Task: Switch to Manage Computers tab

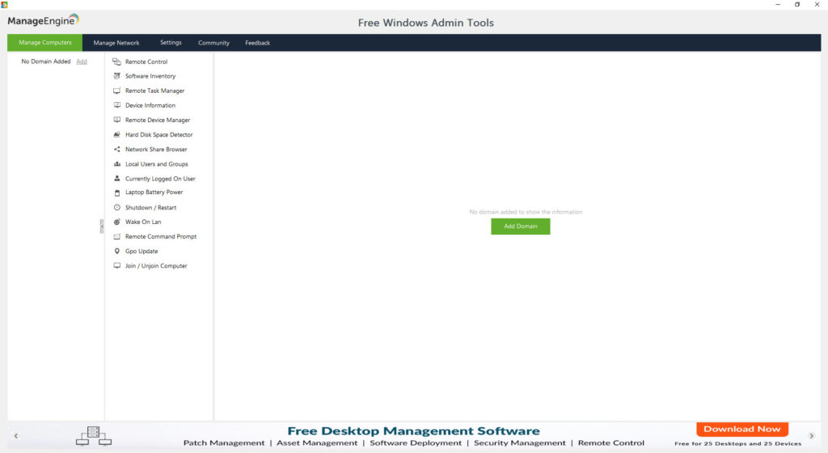Action: [45, 42]
